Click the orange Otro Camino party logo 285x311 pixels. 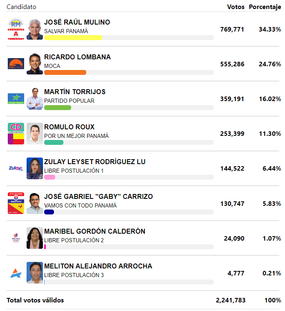pos(16,64)
